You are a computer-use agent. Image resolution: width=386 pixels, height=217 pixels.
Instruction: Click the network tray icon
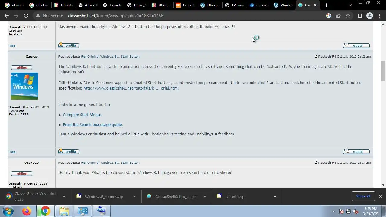pyautogui.click(x=348, y=211)
